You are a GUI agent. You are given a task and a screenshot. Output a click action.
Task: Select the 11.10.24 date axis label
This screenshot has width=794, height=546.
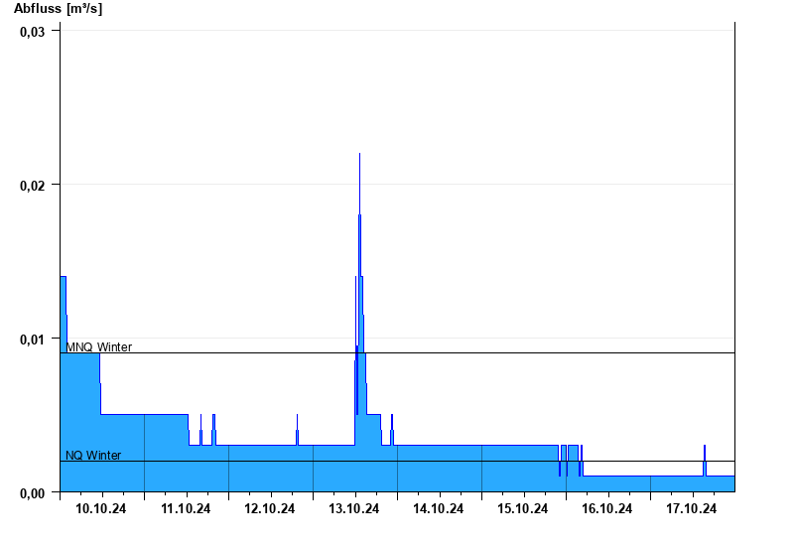186,508
